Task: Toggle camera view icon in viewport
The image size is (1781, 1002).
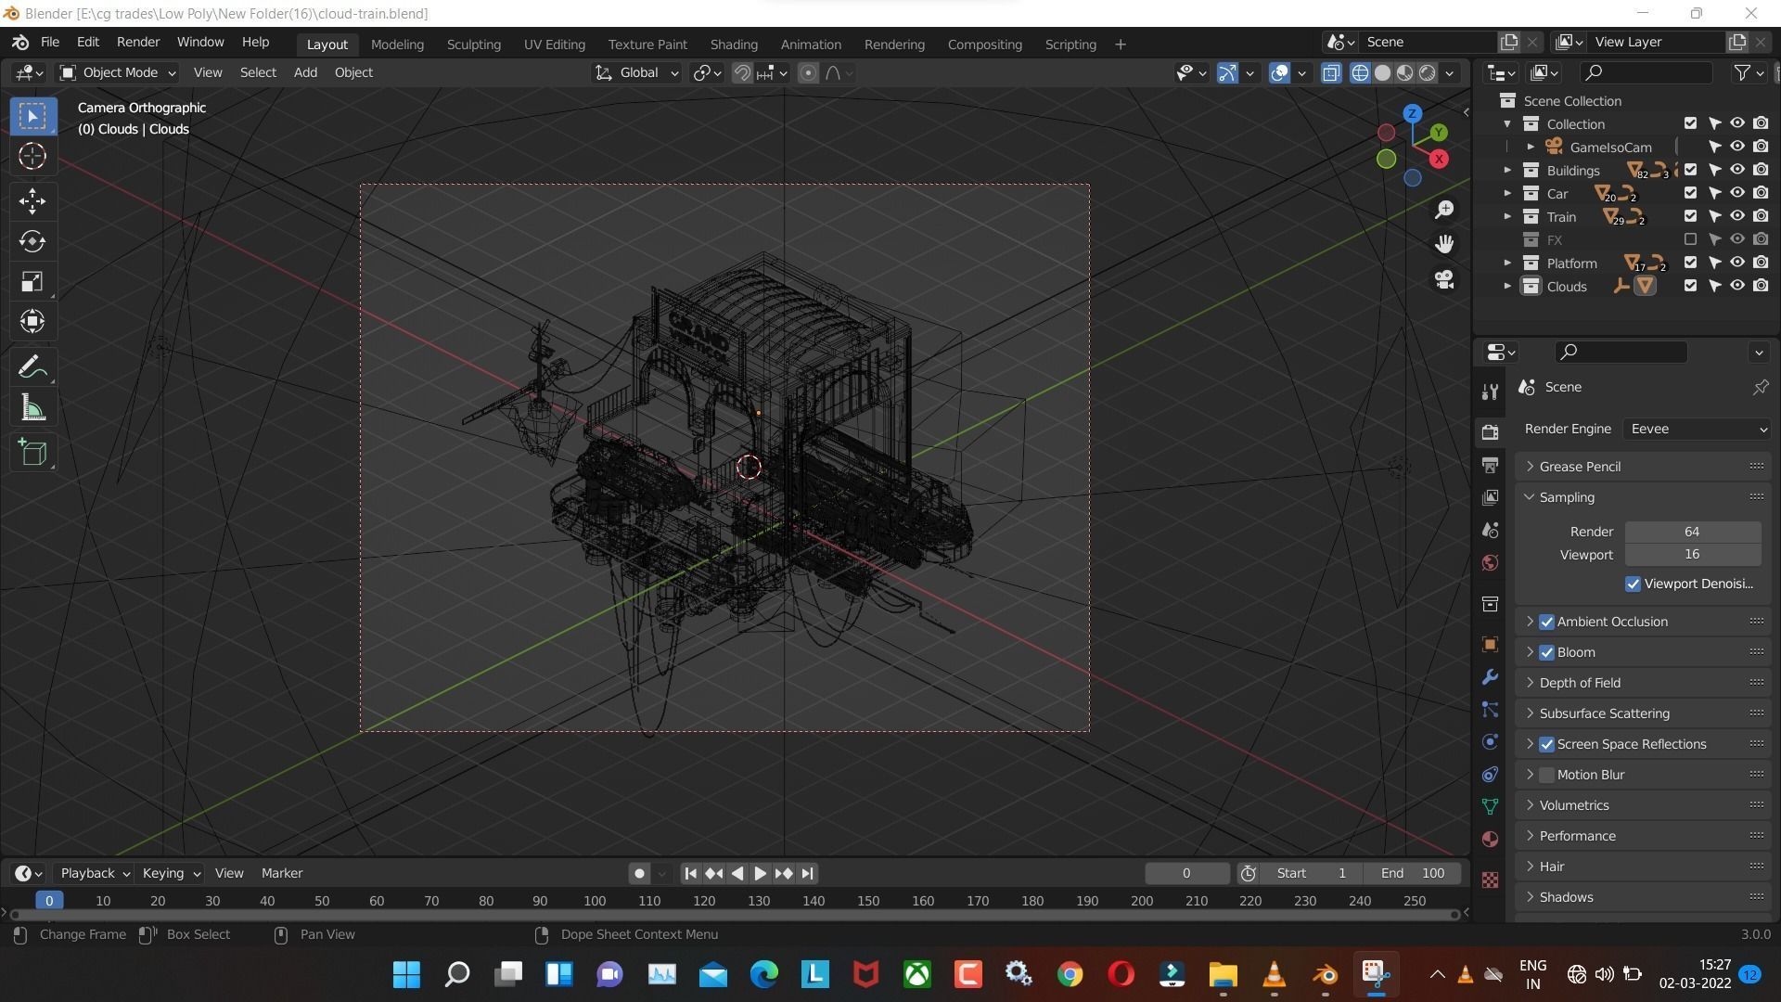Action: 1444,279
